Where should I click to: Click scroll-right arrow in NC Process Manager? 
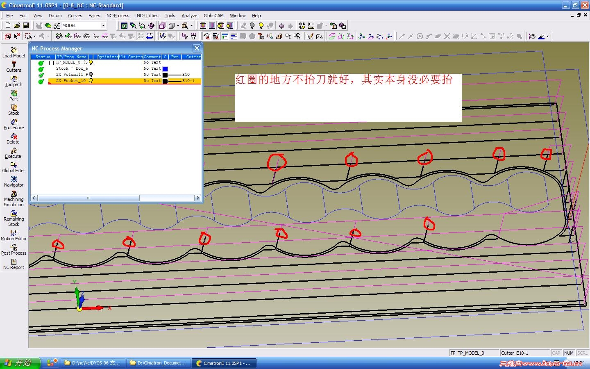click(198, 198)
